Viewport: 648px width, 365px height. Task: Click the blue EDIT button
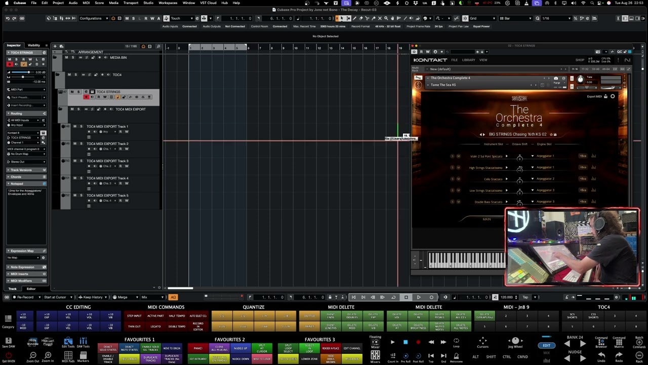point(546,345)
